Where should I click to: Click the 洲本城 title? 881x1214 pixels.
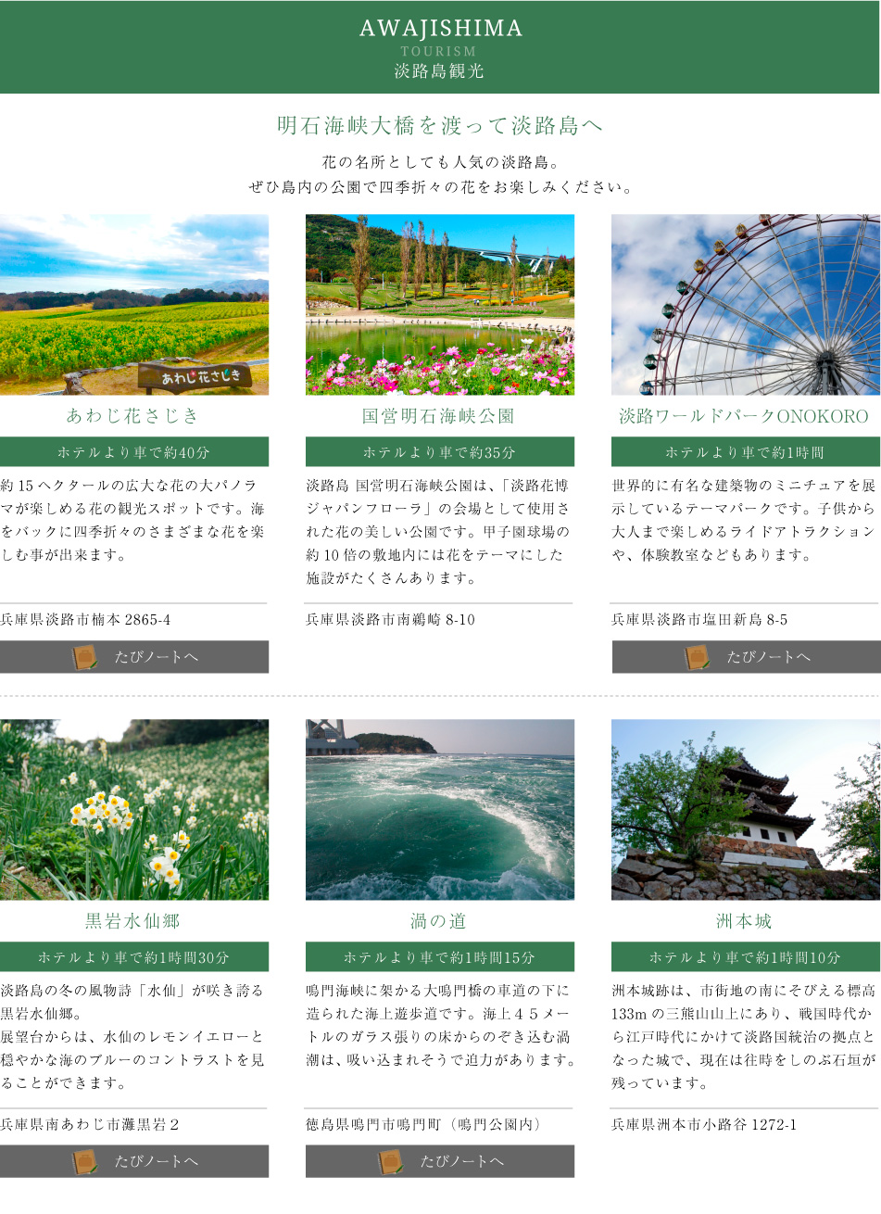[744, 921]
